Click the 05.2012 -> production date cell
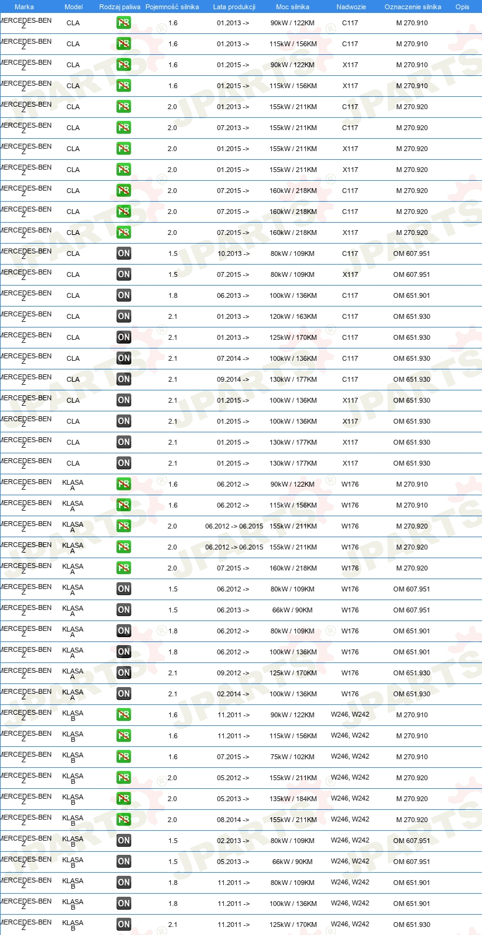Screen dimensions: 482x935 pos(234,778)
